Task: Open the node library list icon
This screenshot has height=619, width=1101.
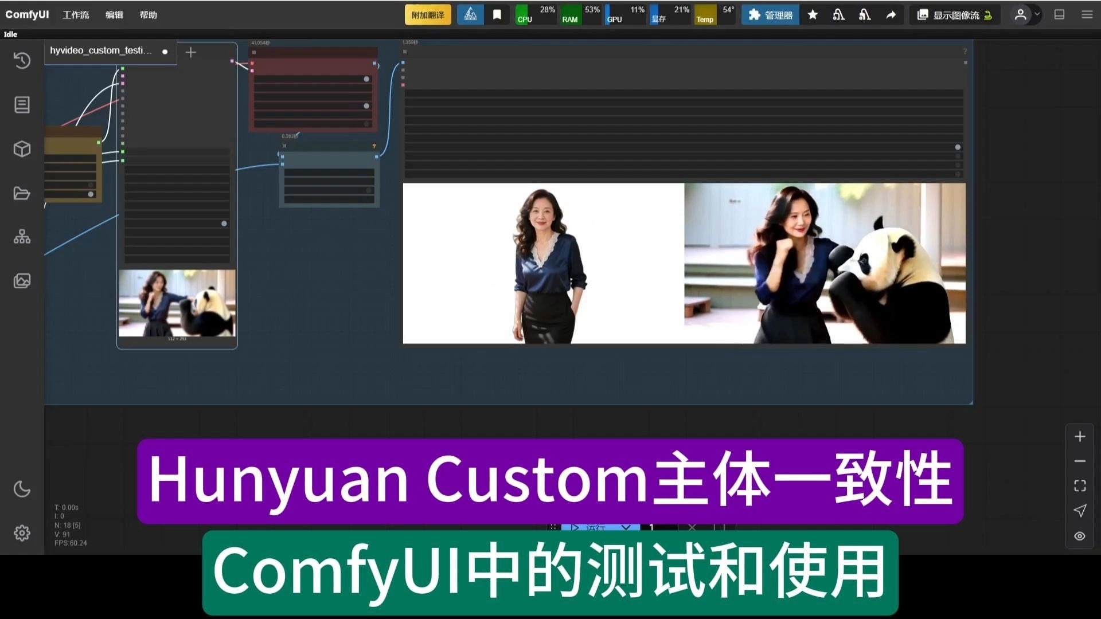Action: click(x=22, y=105)
